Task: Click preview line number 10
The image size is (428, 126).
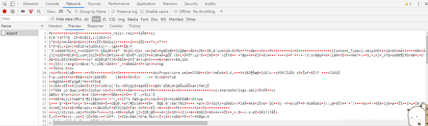Action: pyautogui.click(x=44, y=73)
